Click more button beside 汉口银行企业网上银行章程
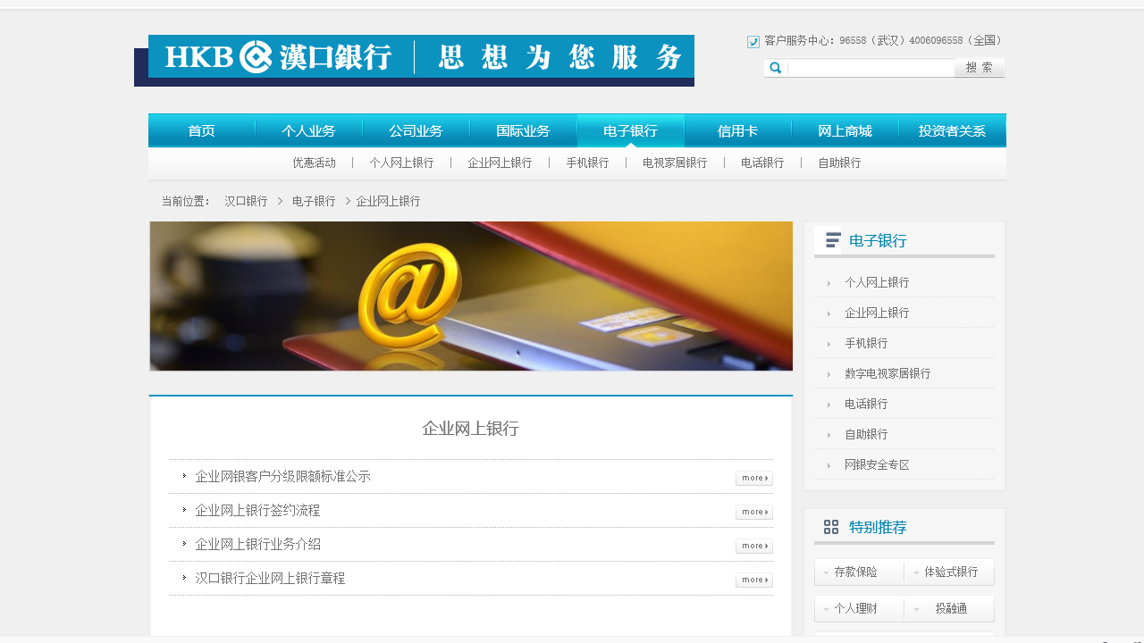The image size is (1144, 643). pos(753,579)
